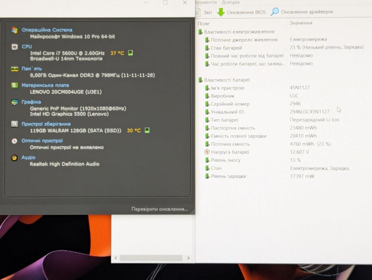The width and height of the screenshot is (372, 280).
Task: Click the scrollbar left arrow in back window
Action: 116,258
